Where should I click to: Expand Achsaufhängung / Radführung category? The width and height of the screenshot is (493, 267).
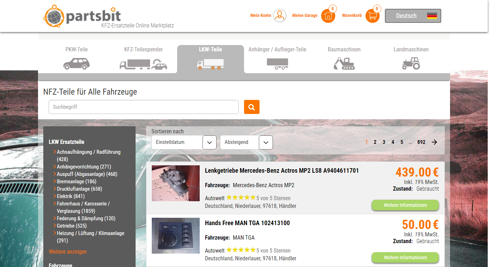88,155
